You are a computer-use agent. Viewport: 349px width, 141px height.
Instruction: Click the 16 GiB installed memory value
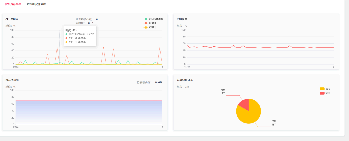click(x=159, y=82)
